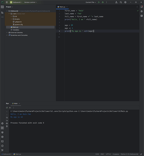Start debugging the current file

click(x=103, y=2)
